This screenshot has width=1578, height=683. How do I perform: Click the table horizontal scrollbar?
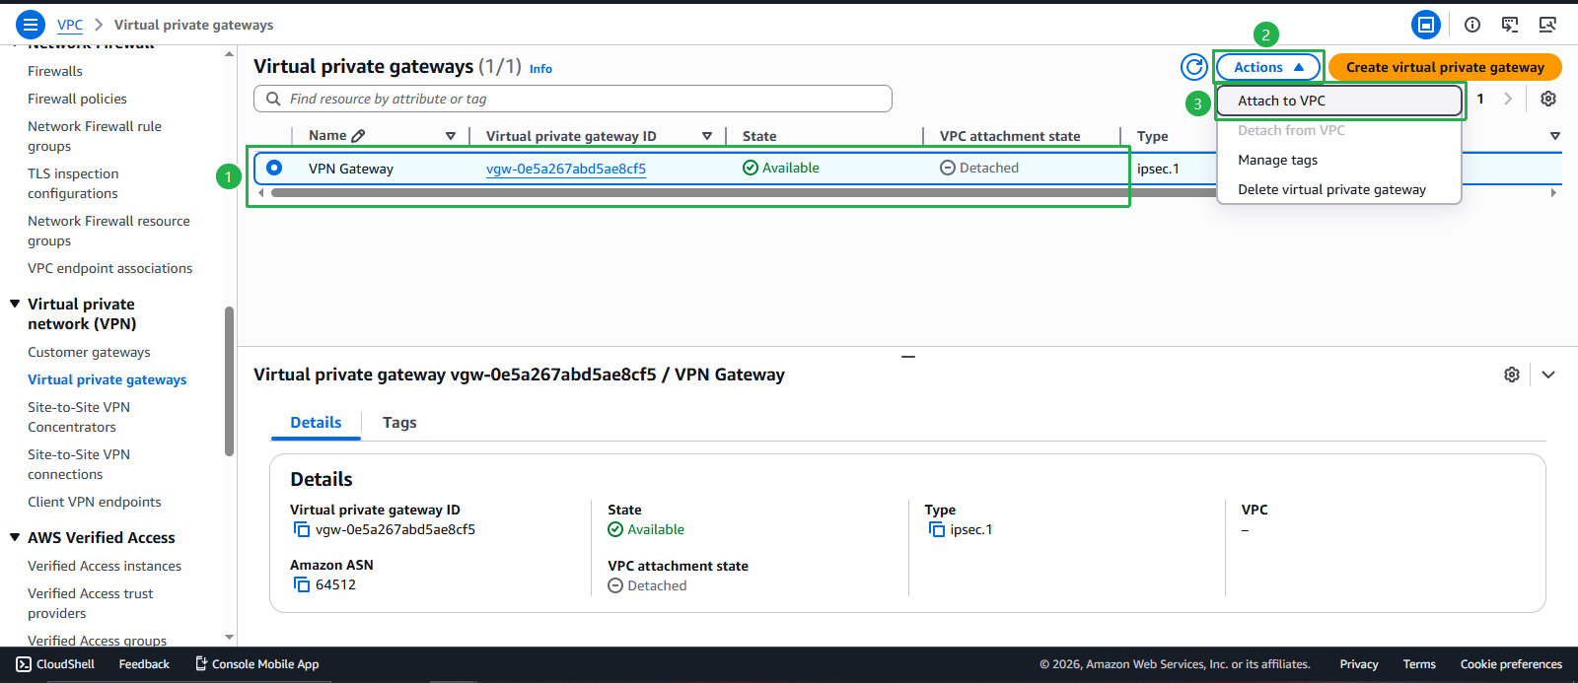pyautogui.click(x=742, y=193)
